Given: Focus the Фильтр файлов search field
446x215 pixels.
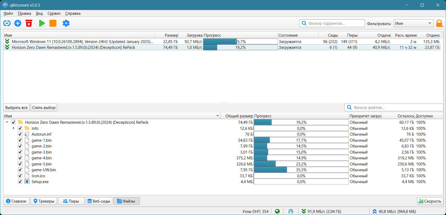Looking at the screenshot, I should tap(394, 107).
